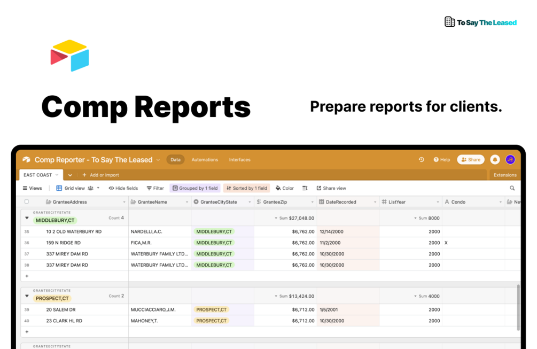Select the EAST COAST table tab

(41, 175)
